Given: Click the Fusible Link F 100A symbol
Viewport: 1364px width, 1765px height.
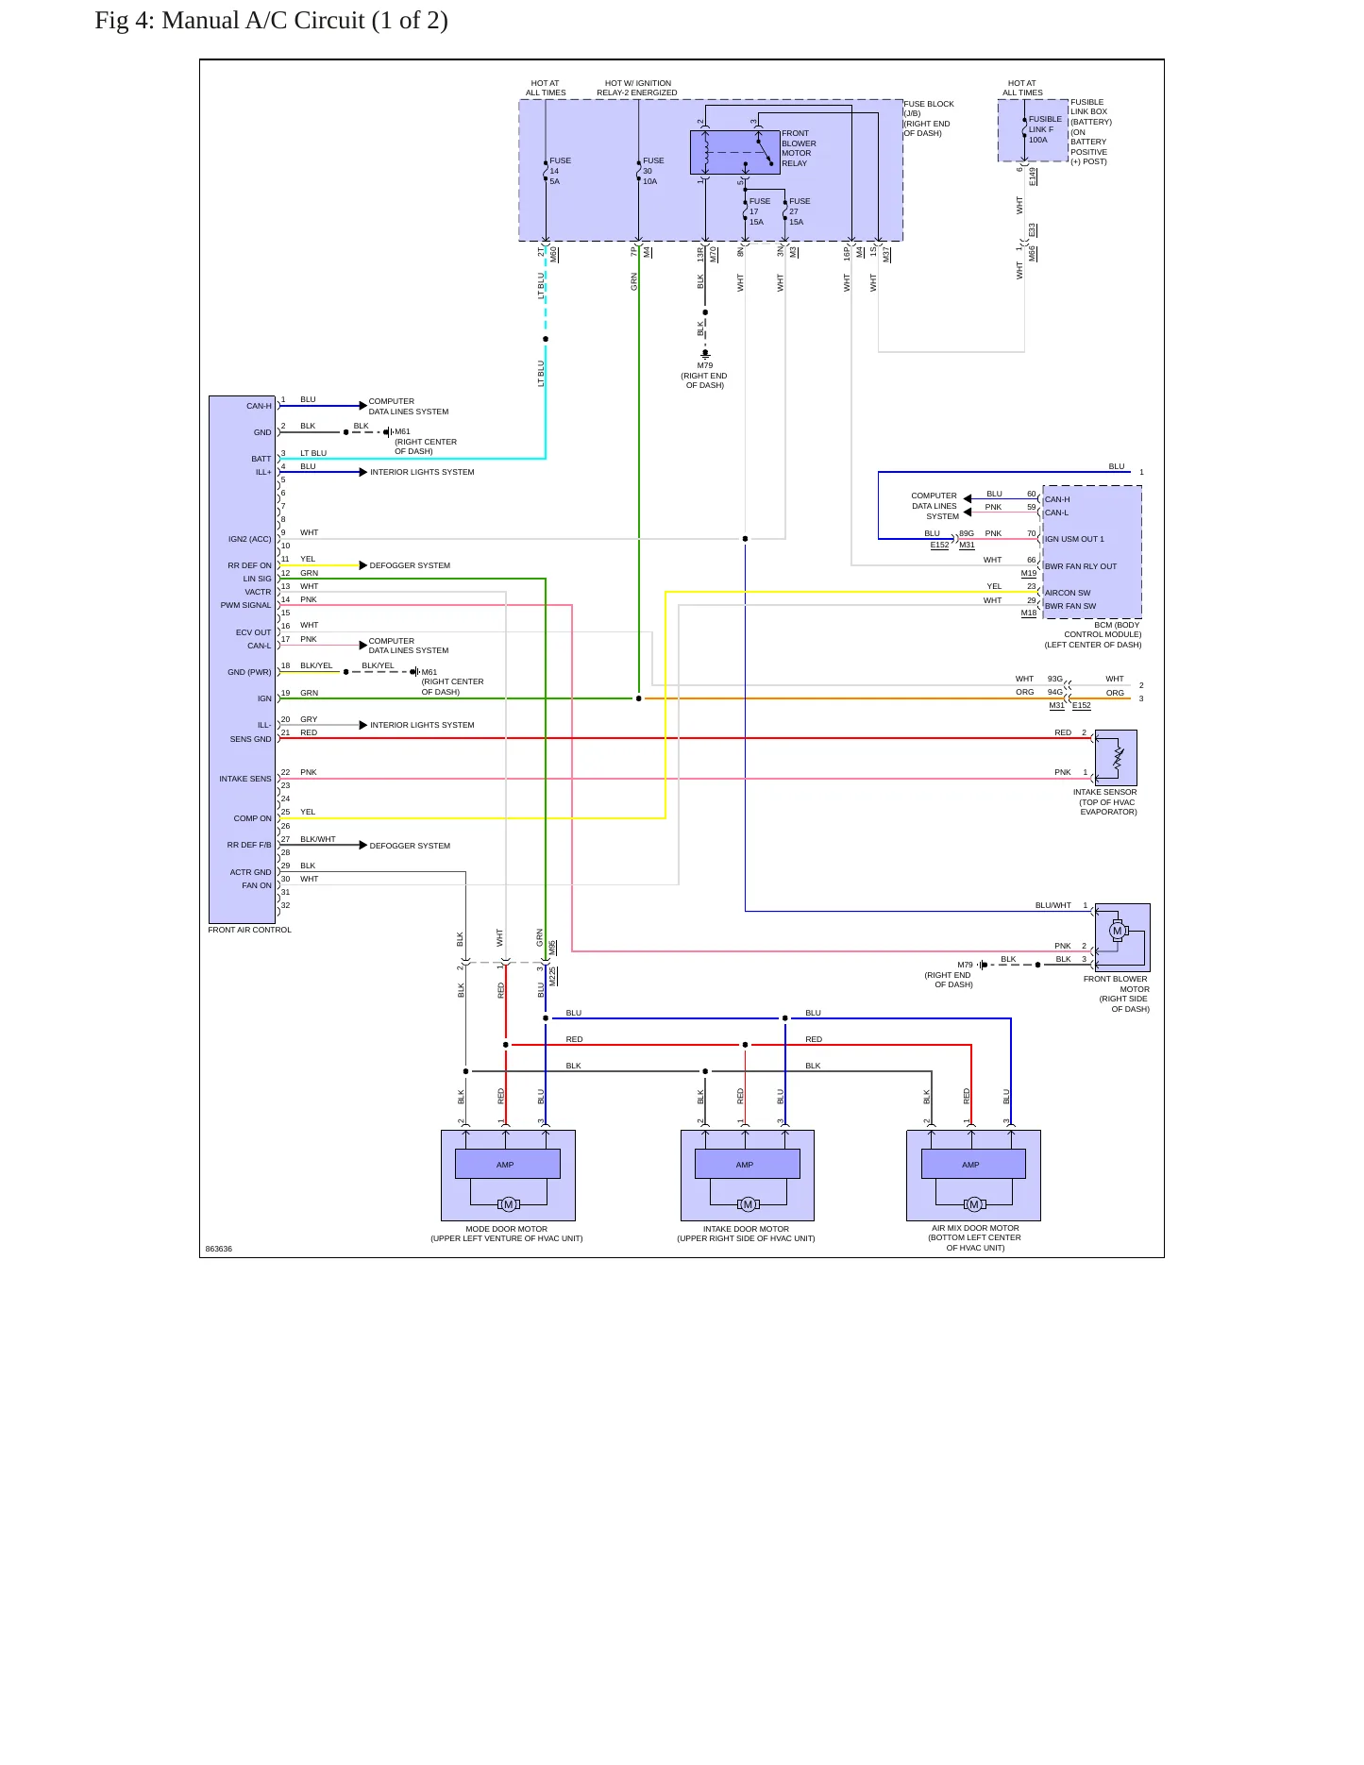Looking at the screenshot, I should (1024, 128).
